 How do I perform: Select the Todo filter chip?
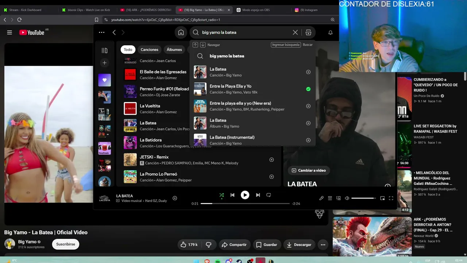128,50
